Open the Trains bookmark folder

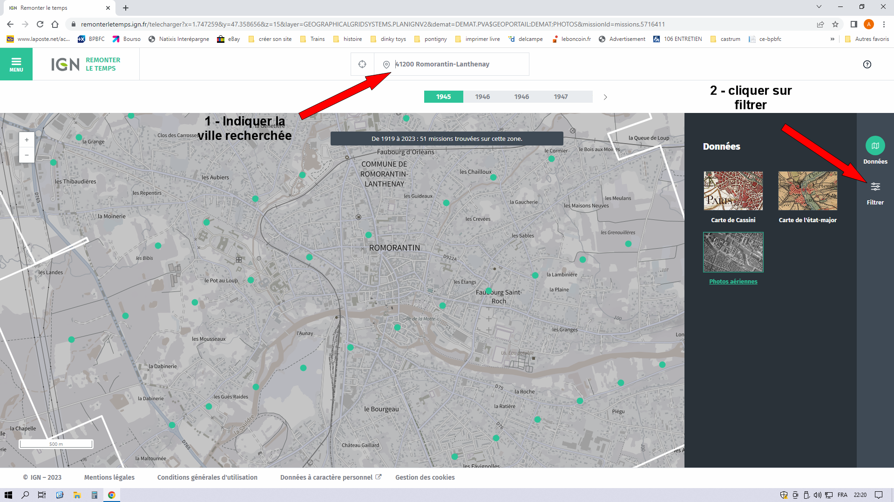pos(312,39)
